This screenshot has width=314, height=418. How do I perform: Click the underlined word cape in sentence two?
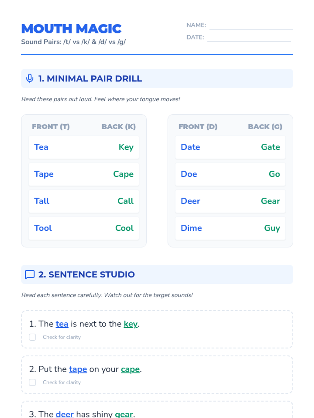coord(130,369)
